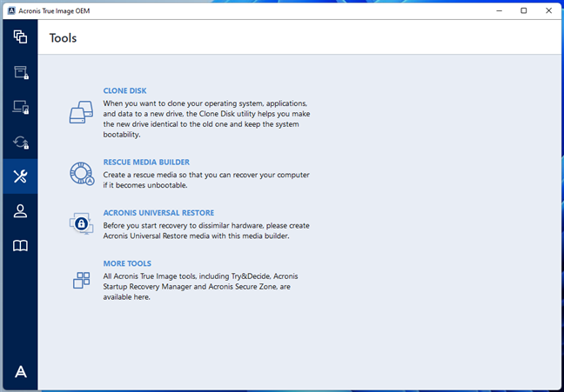
Task: Click the Rescue Media Builder description text
Action: pos(206,180)
